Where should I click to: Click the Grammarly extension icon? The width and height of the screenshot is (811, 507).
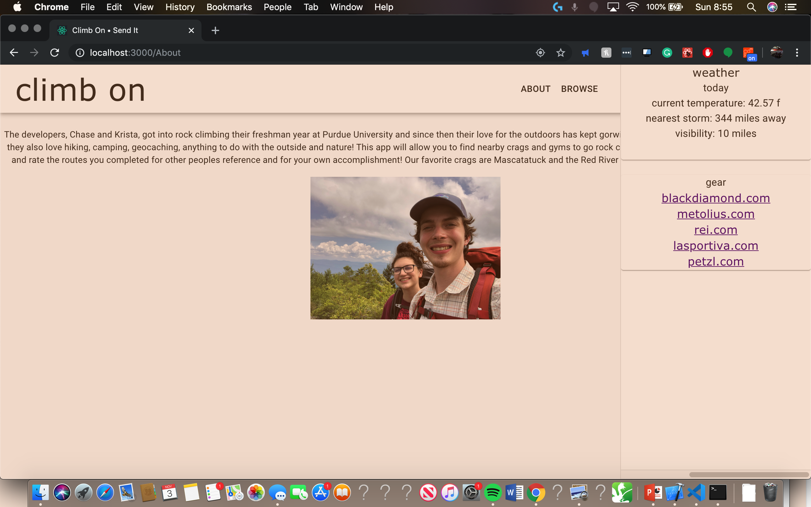click(667, 53)
